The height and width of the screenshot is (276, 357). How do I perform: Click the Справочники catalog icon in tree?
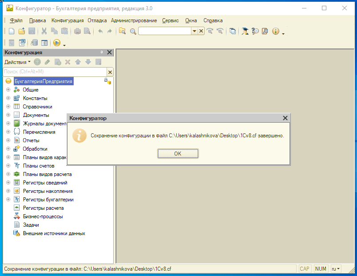point(17,107)
